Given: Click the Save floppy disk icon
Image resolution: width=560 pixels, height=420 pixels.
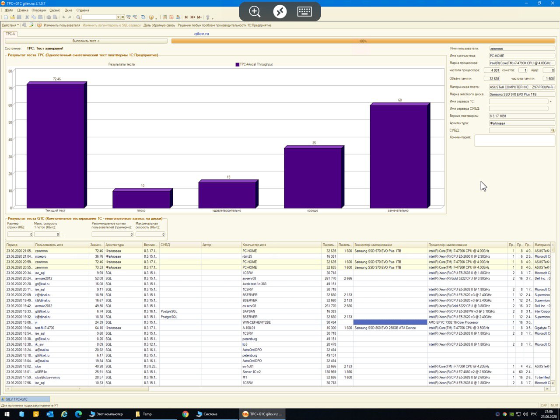Looking at the screenshot, I should pyautogui.click(x=19, y=17).
